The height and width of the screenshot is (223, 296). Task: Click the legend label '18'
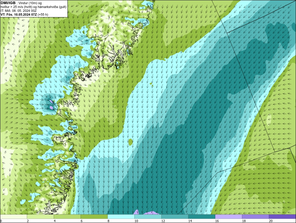point(244,221)
